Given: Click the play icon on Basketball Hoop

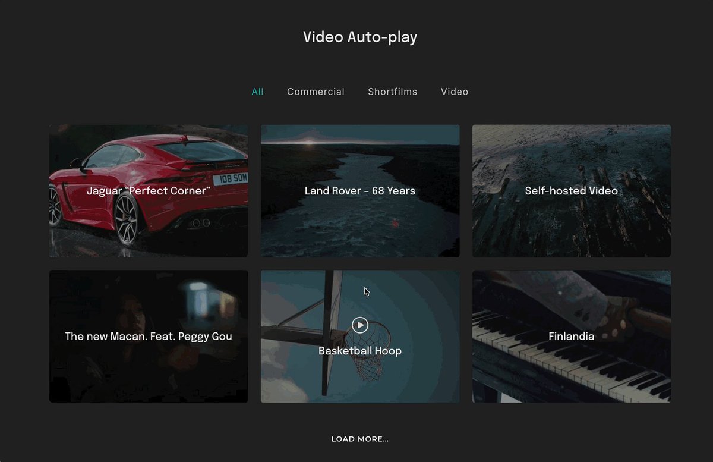Looking at the screenshot, I should [x=360, y=325].
